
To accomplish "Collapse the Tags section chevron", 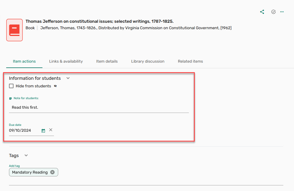I will (x=26, y=155).
